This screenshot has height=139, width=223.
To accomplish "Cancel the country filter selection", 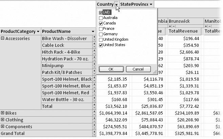I will click(138, 69).
